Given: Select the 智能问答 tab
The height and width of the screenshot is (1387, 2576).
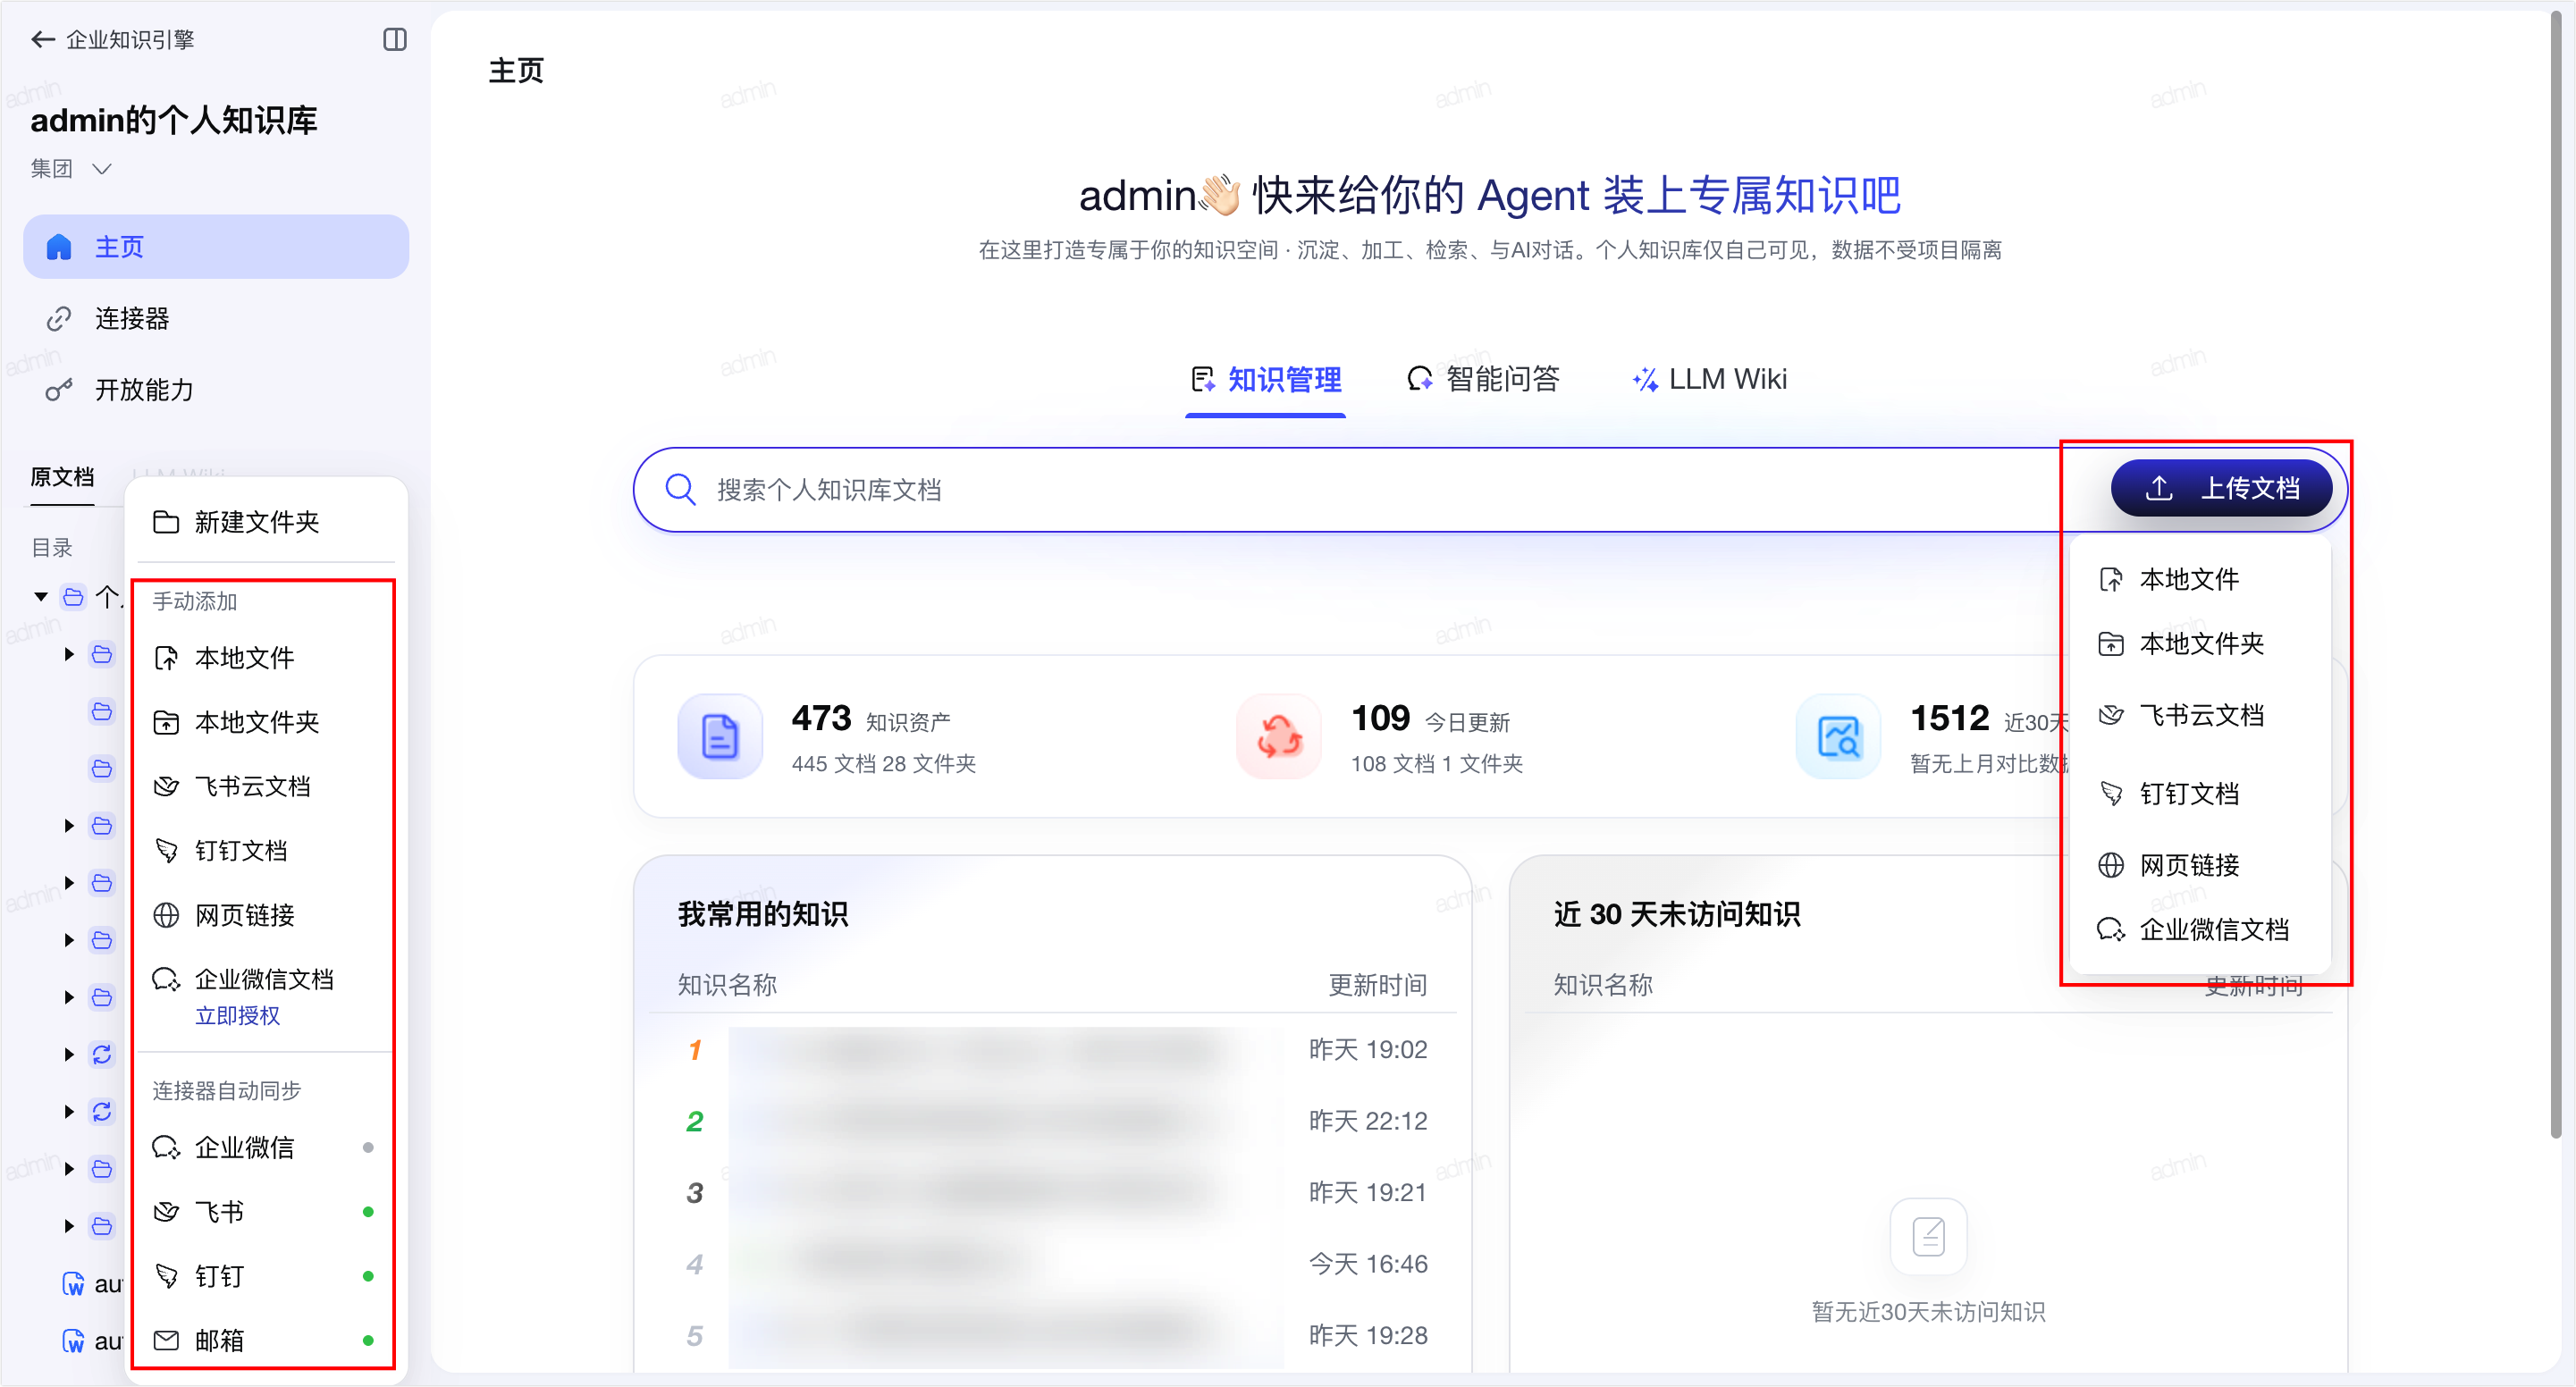Looking at the screenshot, I should (1484, 379).
